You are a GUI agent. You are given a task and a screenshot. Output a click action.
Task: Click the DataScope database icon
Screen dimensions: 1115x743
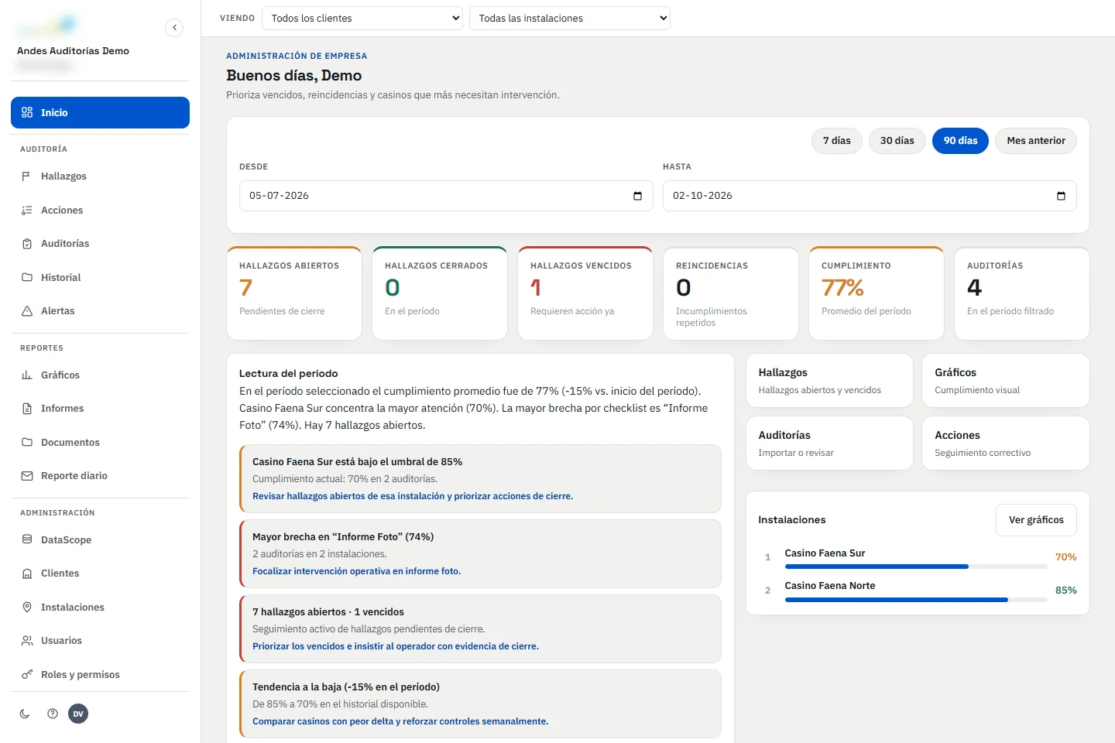pyautogui.click(x=27, y=540)
